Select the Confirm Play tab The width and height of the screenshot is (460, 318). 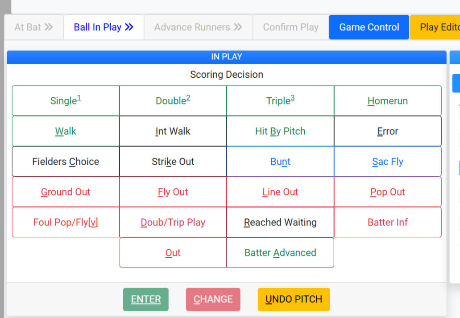(x=290, y=27)
